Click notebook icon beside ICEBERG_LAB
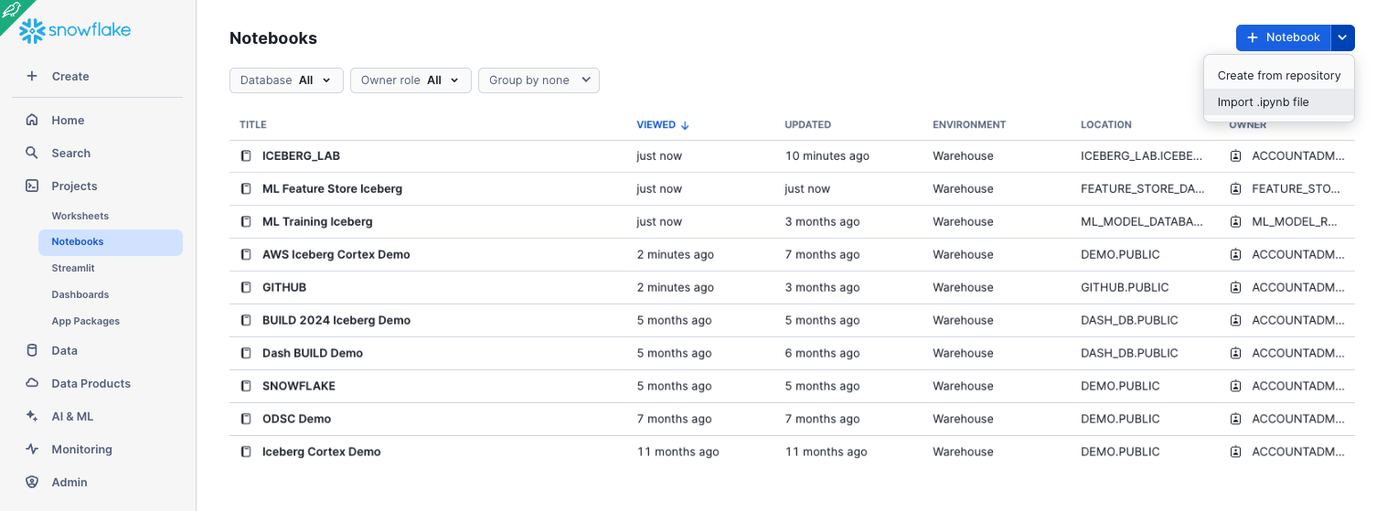The width and height of the screenshot is (1387, 511). click(245, 156)
